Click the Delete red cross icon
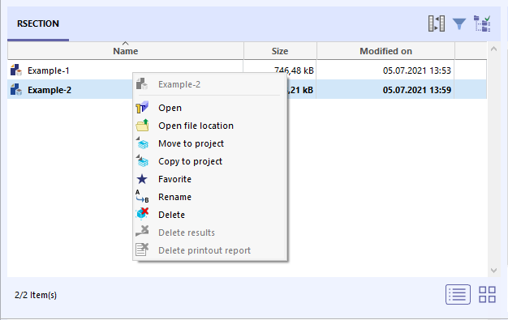Screen dimensions: 508x320 coord(142,214)
